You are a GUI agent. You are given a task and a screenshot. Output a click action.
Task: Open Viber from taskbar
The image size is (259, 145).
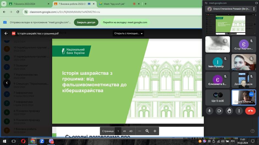click(51, 141)
